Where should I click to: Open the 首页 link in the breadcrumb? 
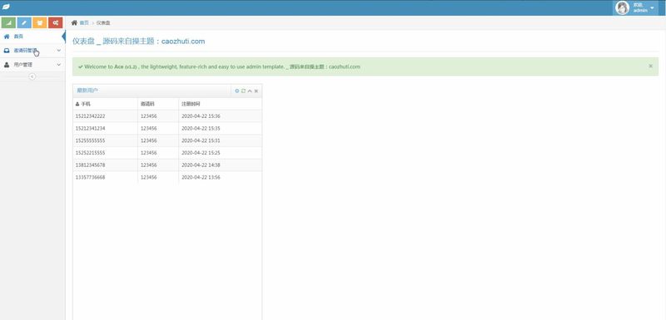pyautogui.click(x=84, y=23)
